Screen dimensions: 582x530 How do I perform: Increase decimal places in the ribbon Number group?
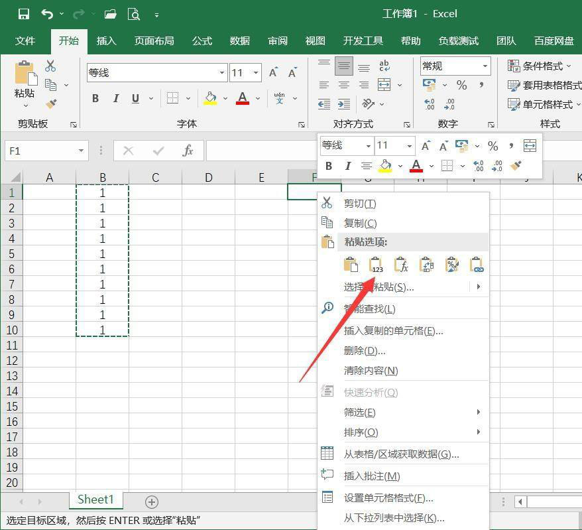coord(429,104)
